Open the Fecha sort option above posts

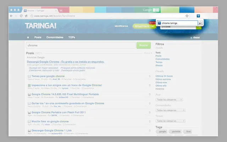(148, 53)
